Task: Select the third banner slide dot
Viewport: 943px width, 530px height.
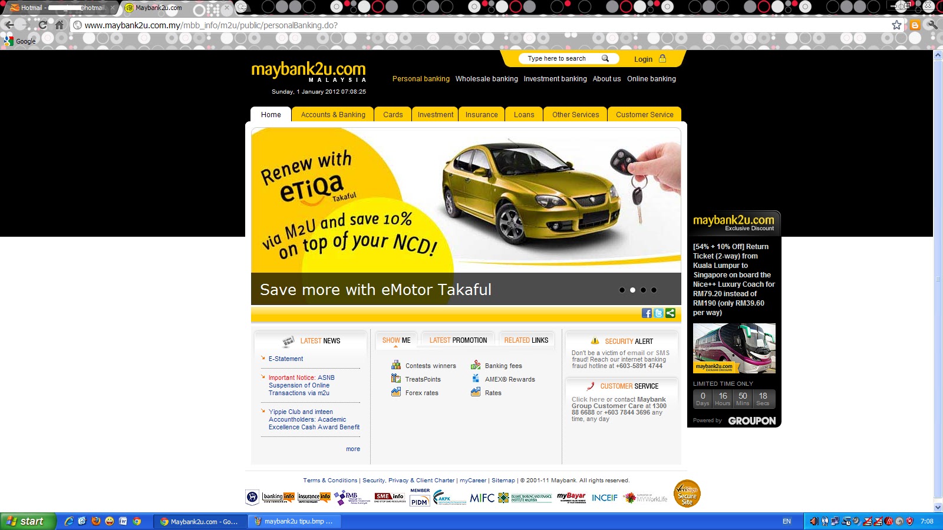Action: [643, 290]
